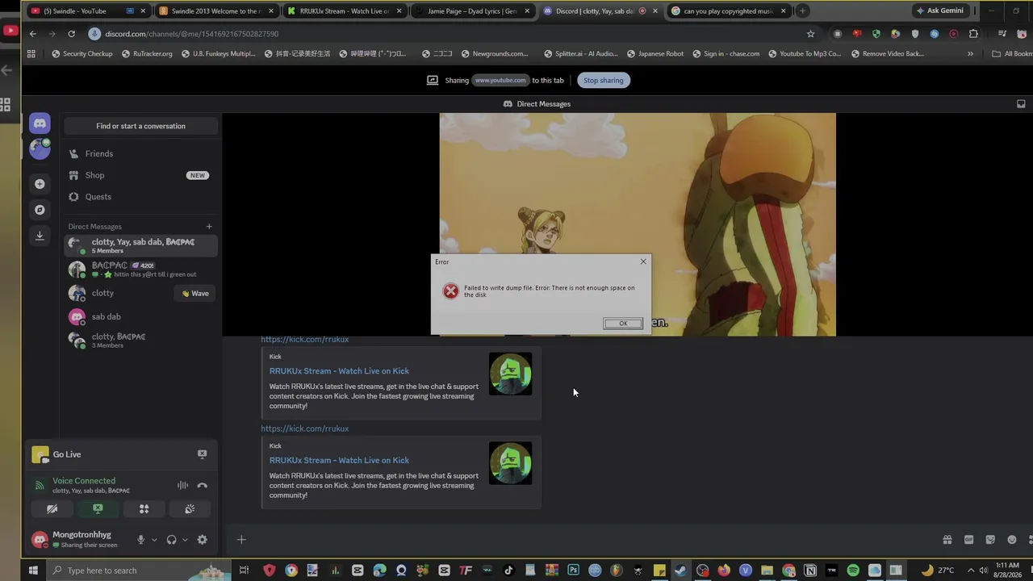Screen dimensions: 1033x581
Task: Disconnect from the voice call
Action: (202, 485)
